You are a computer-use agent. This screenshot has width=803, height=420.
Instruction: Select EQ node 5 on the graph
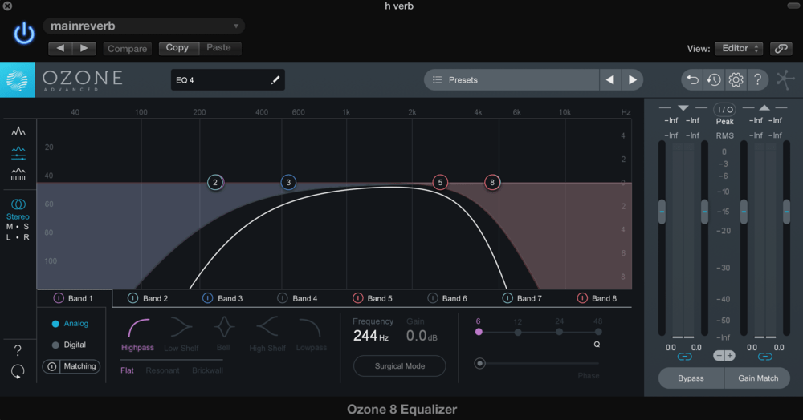[440, 183]
